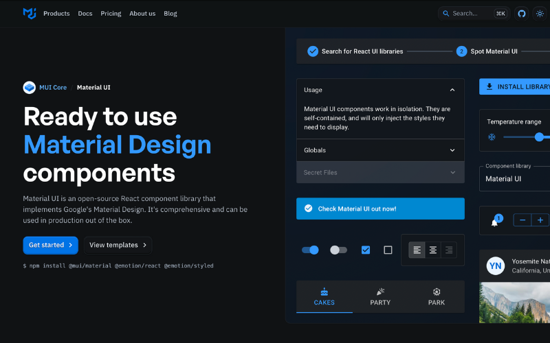Image resolution: width=550 pixels, height=343 pixels.
Task: Click the plus button in the stepper group
Action: (540, 220)
